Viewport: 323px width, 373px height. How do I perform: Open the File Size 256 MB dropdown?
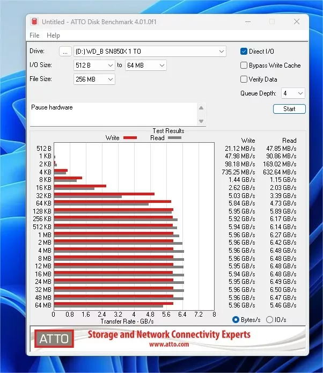coord(94,79)
